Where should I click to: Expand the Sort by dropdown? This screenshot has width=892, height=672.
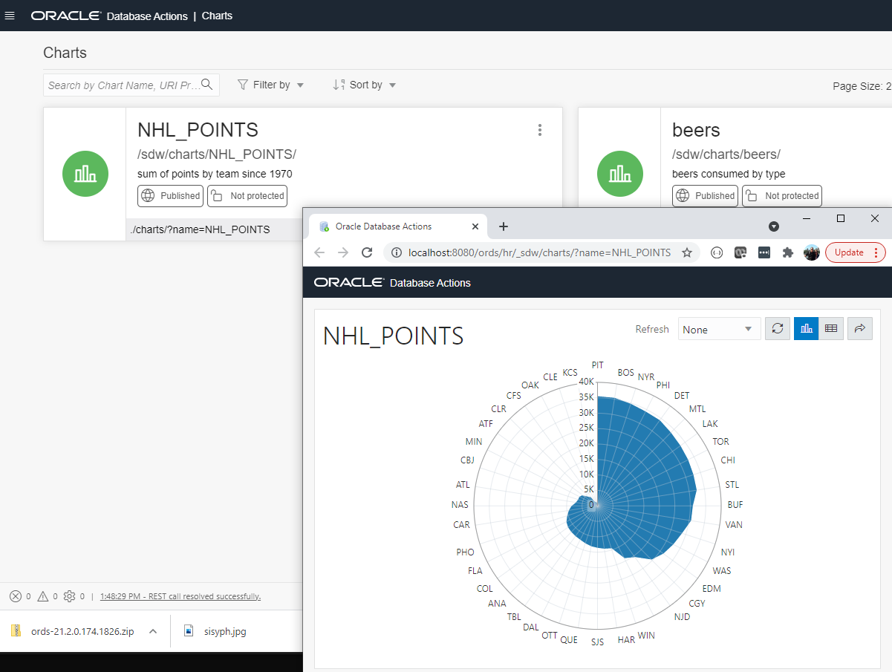pyautogui.click(x=365, y=85)
